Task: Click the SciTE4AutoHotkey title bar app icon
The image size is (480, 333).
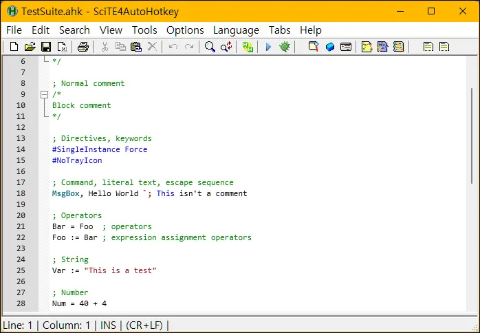Action: pos(12,11)
